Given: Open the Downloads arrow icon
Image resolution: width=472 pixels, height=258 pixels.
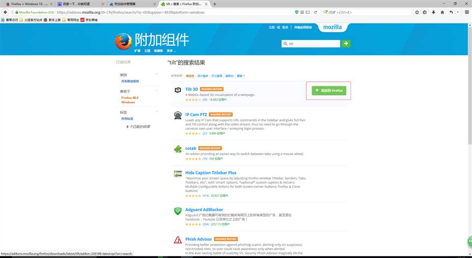Looking at the screenshot, I should 434,12.
